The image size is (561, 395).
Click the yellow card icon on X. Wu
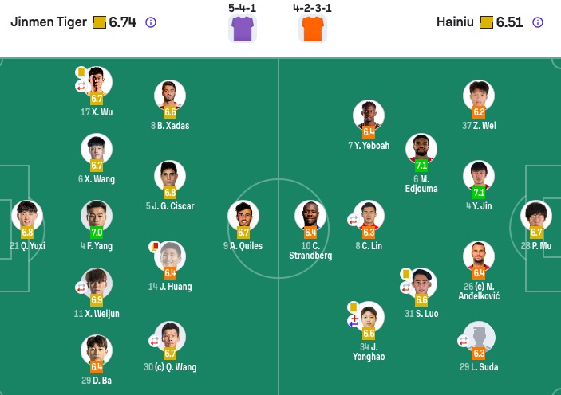click(x=81, y=72)
